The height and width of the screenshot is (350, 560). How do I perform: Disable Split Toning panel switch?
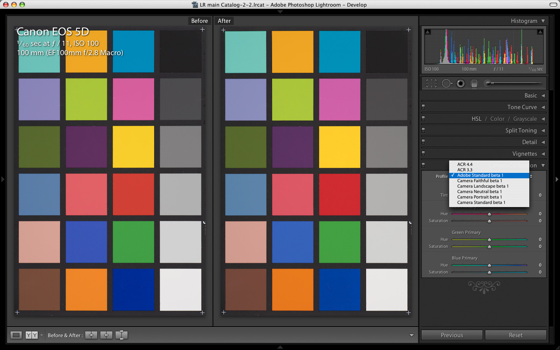tap(423, 130)
